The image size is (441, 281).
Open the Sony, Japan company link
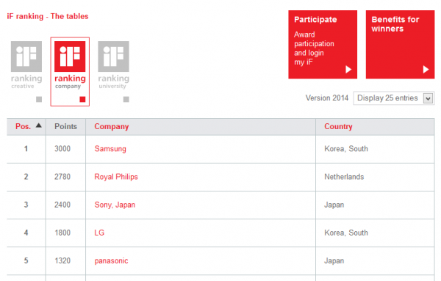click(x=115, y=205)
